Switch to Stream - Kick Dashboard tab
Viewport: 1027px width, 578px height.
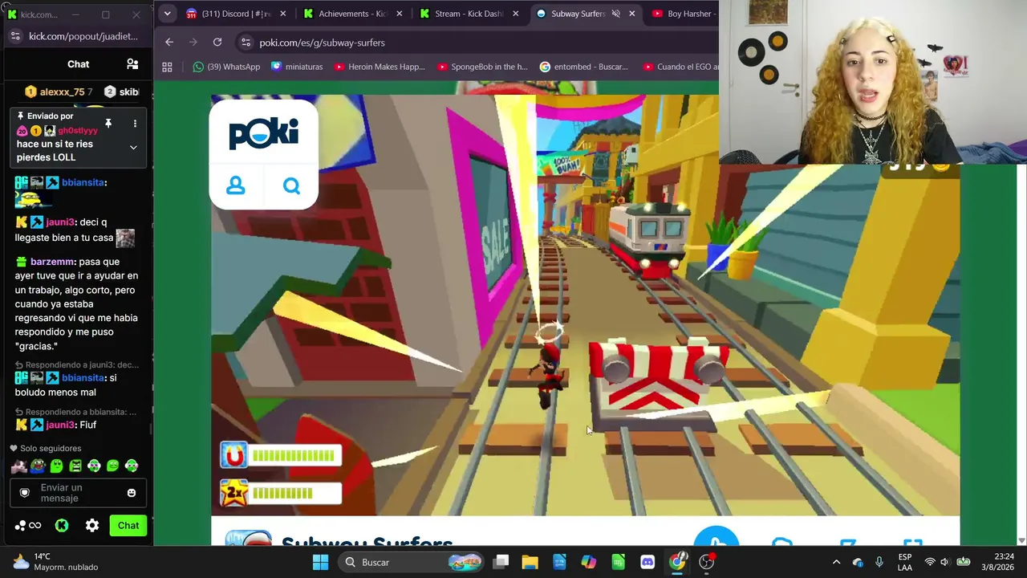point(469,14)
